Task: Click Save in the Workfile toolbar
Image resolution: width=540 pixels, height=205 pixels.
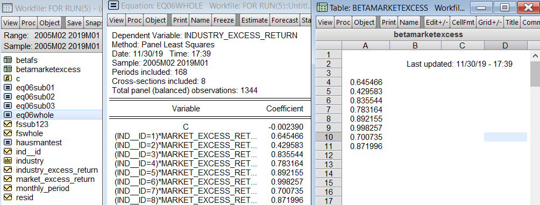Action: point(74,23)
